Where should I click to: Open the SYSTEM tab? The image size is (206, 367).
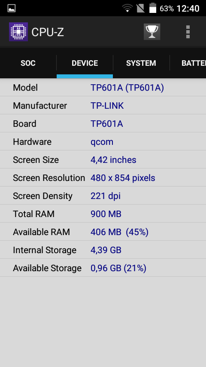(x=141, y=63)
